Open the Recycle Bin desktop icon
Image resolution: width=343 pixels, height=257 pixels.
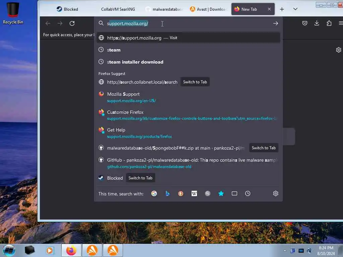tap(13, 13)
